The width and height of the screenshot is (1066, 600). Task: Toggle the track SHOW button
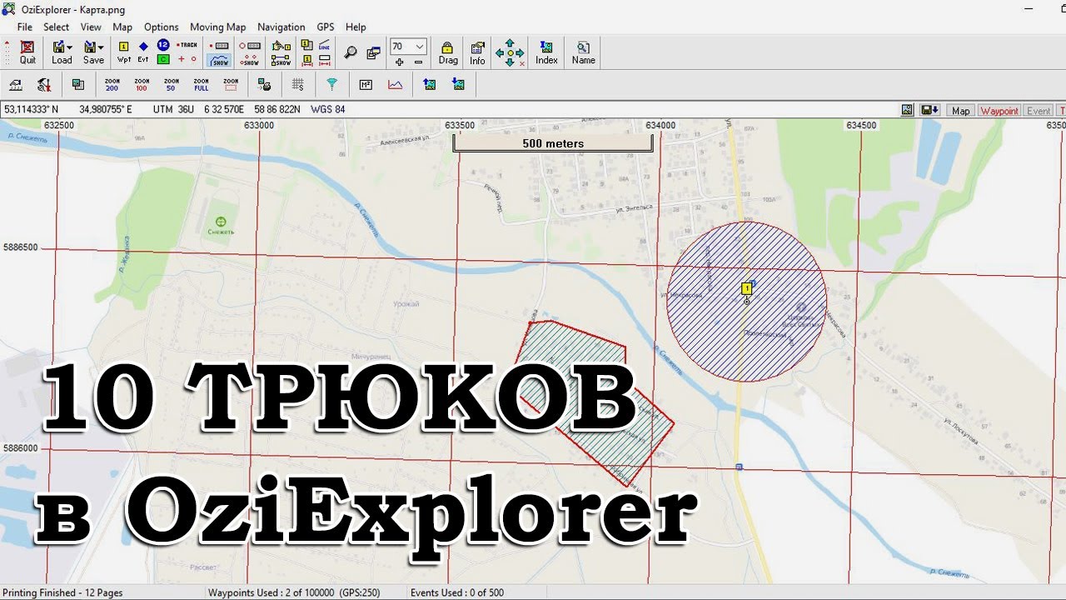[220, 60]
